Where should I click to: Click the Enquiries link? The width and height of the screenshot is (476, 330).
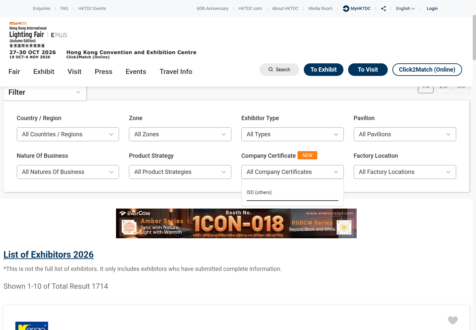click(42, 9)
